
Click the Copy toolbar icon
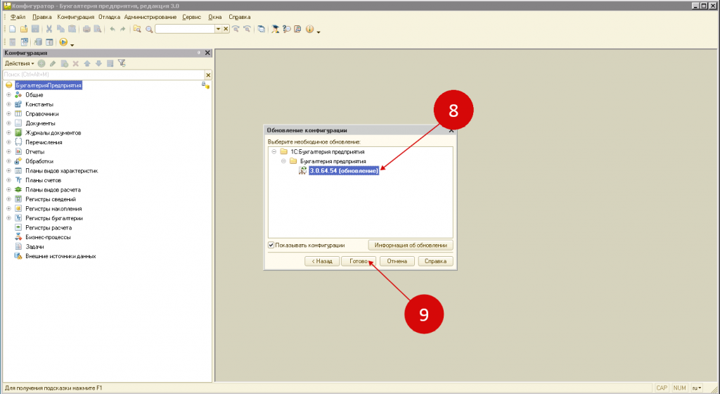(x=60, y=29)
